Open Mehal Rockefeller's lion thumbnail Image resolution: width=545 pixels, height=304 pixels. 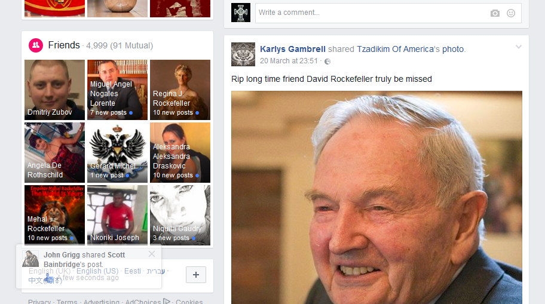pos(54,214)
